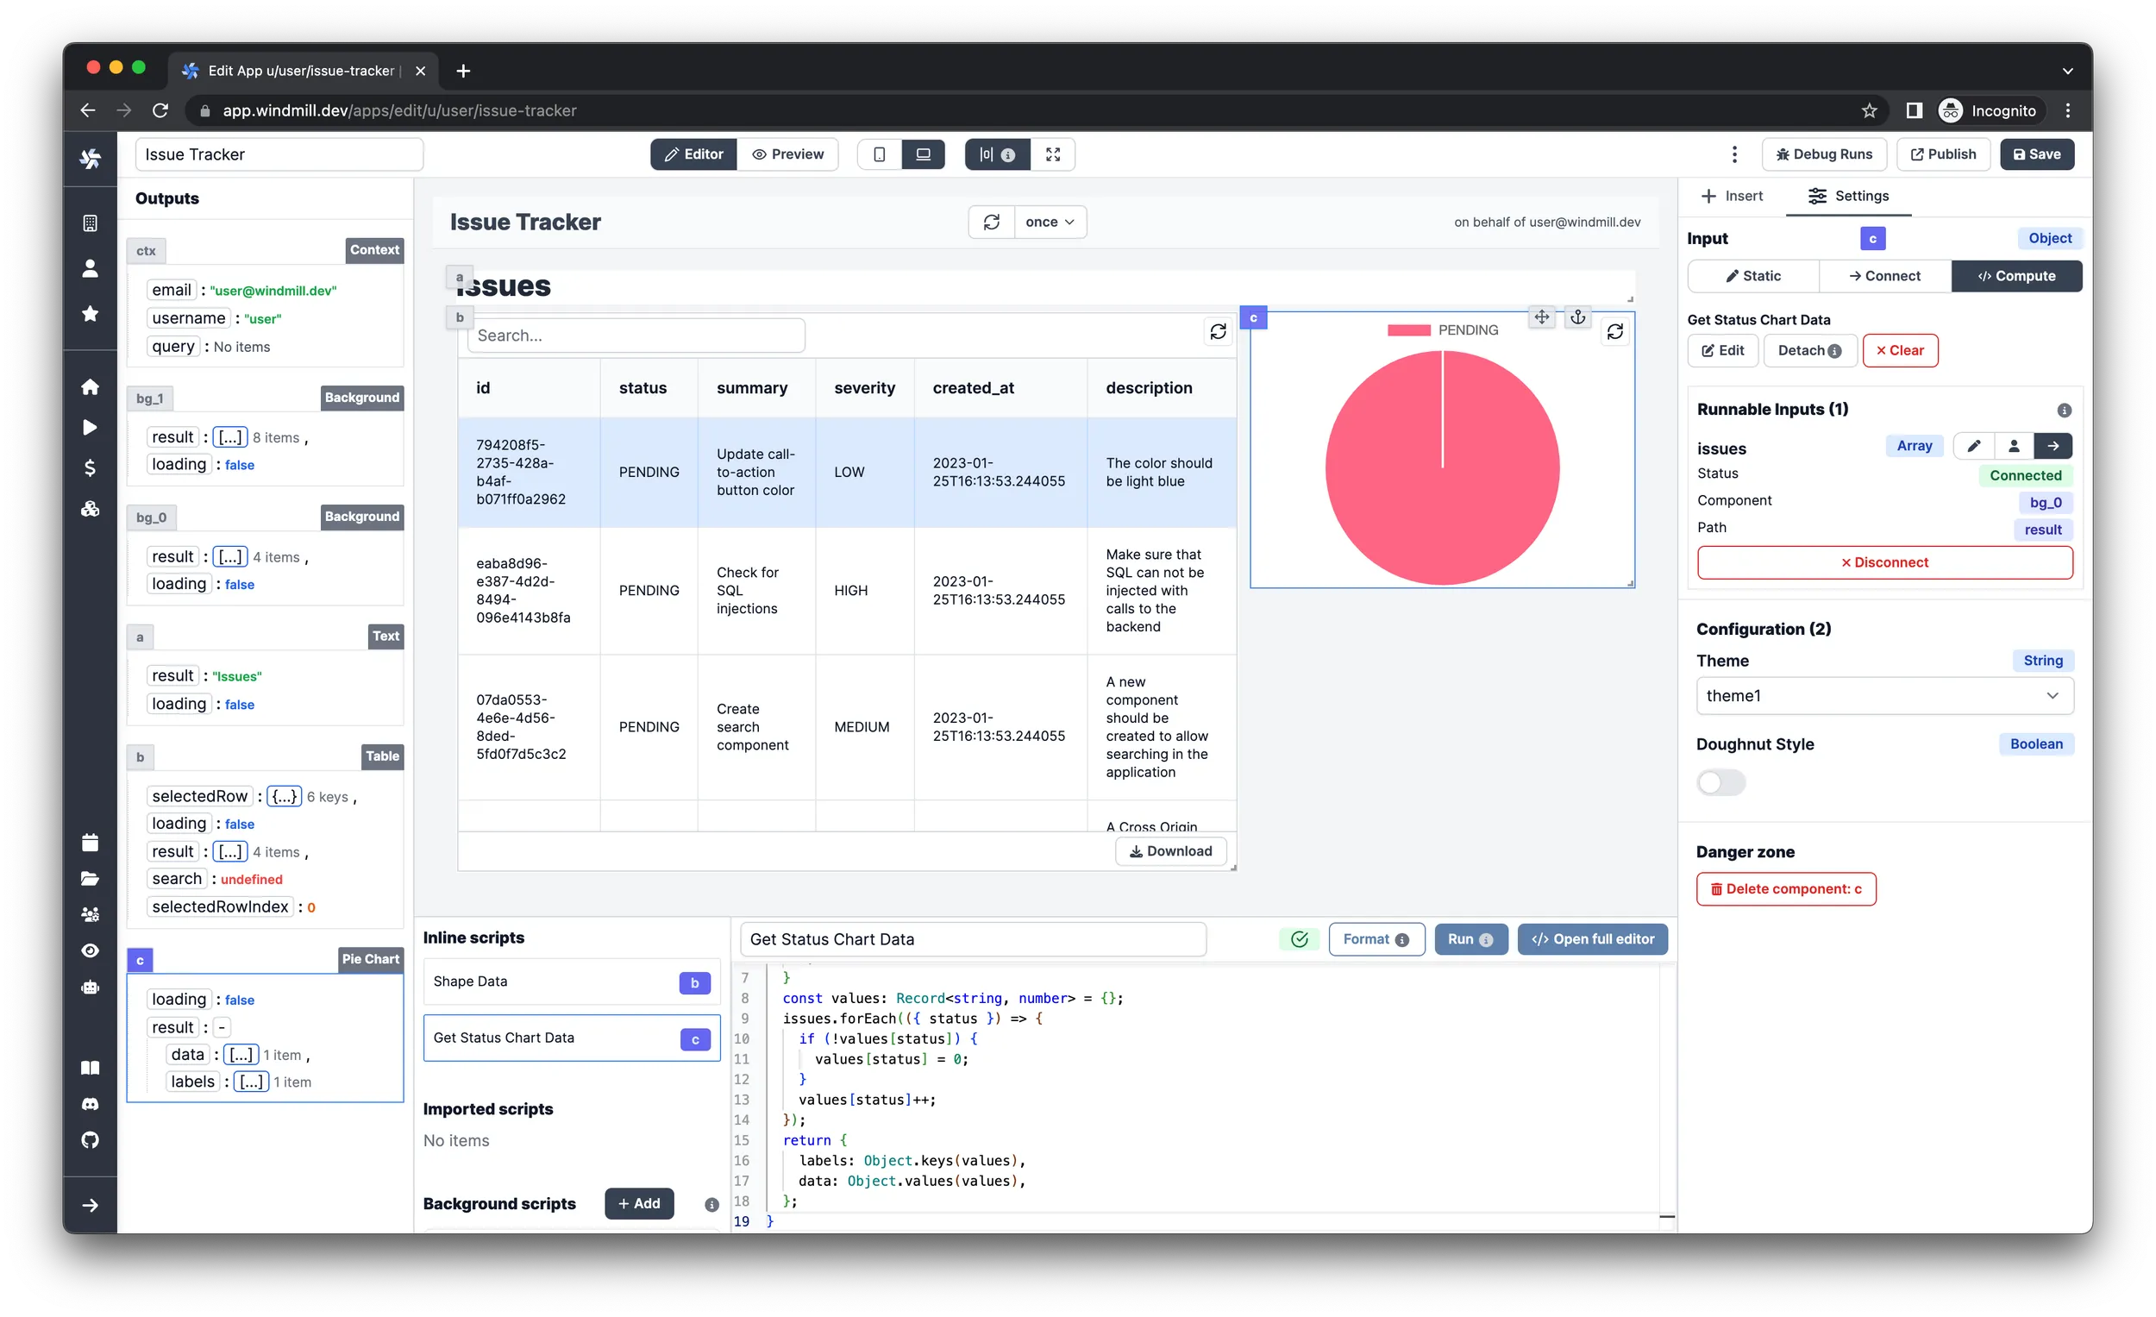Open the eye monitoring icon in the sidebar
The height and width of the screenshot is (1317, 2156).
pyautogui.click(x=91, y=950)
